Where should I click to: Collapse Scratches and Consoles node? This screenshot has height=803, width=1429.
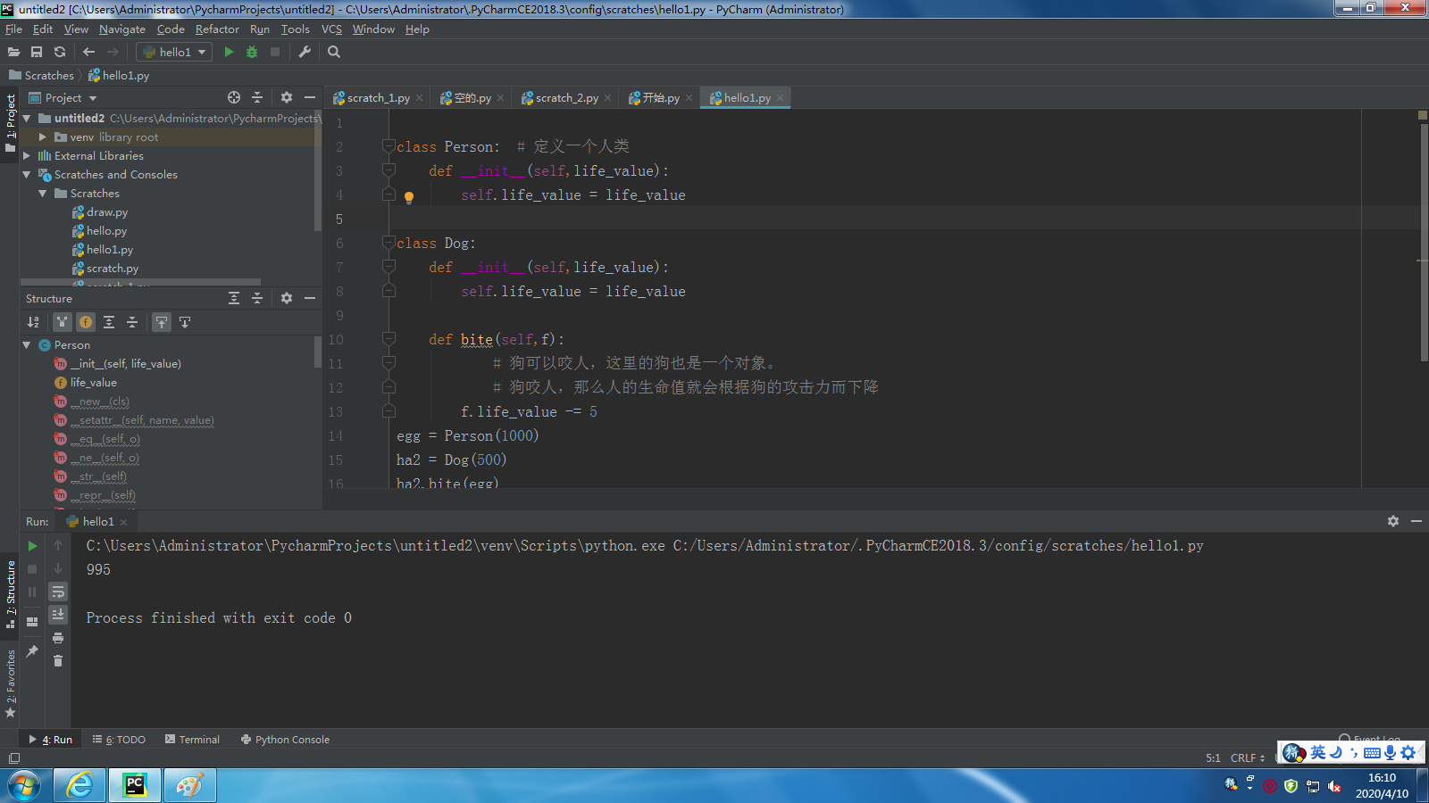(x=27, y=174)
